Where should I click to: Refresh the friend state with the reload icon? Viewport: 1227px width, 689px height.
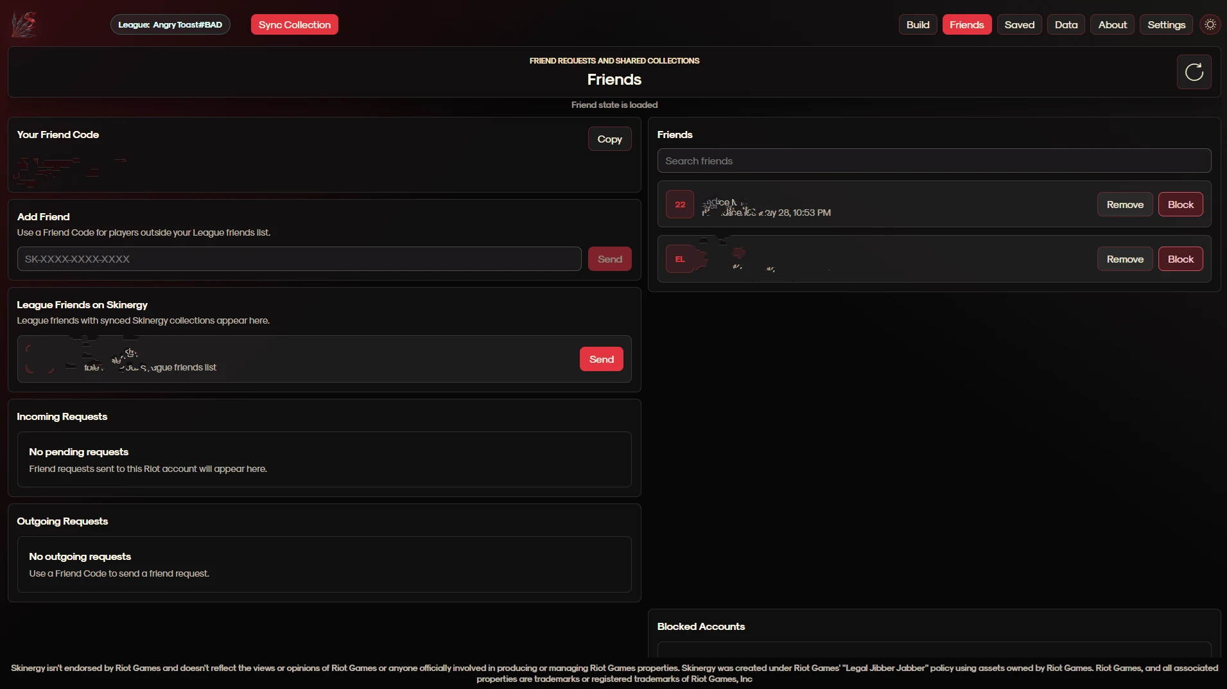(1194, 72)
